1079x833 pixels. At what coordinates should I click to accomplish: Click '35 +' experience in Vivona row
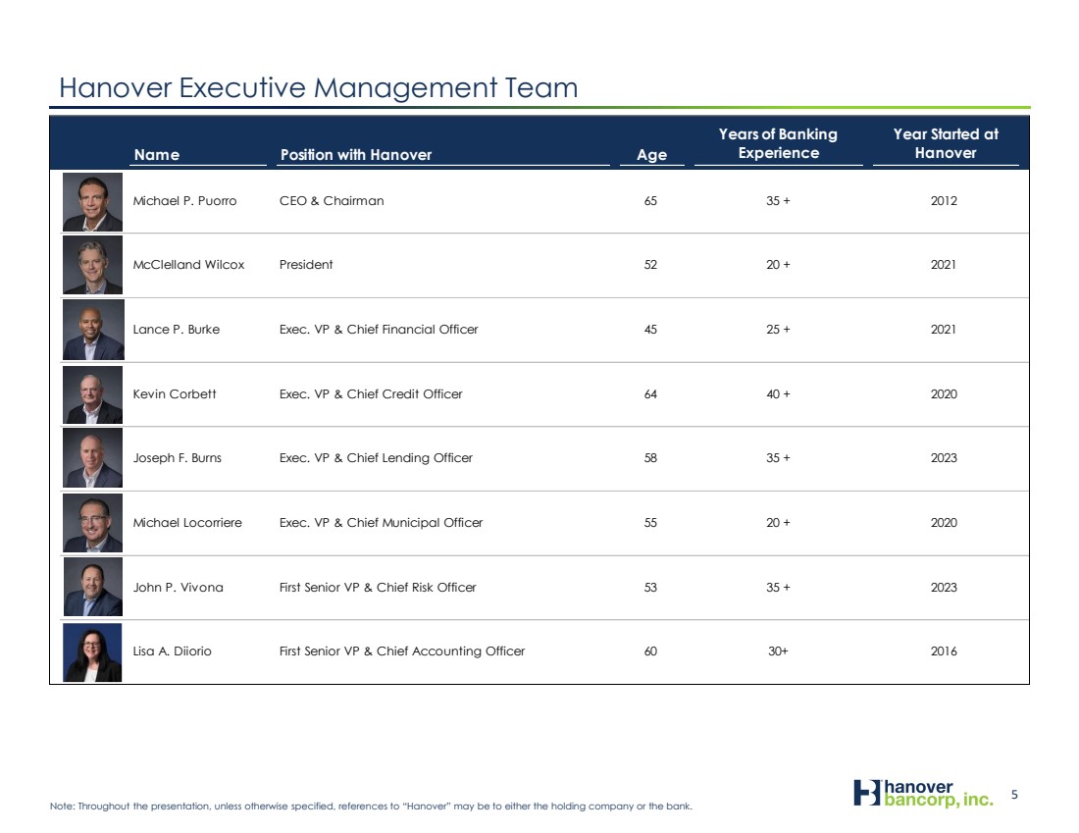[x=778, y=588]
